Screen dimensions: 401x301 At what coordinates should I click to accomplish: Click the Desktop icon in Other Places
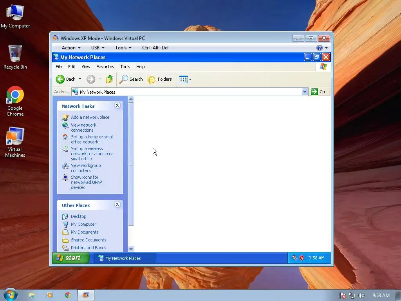click(x=65, y=216)
